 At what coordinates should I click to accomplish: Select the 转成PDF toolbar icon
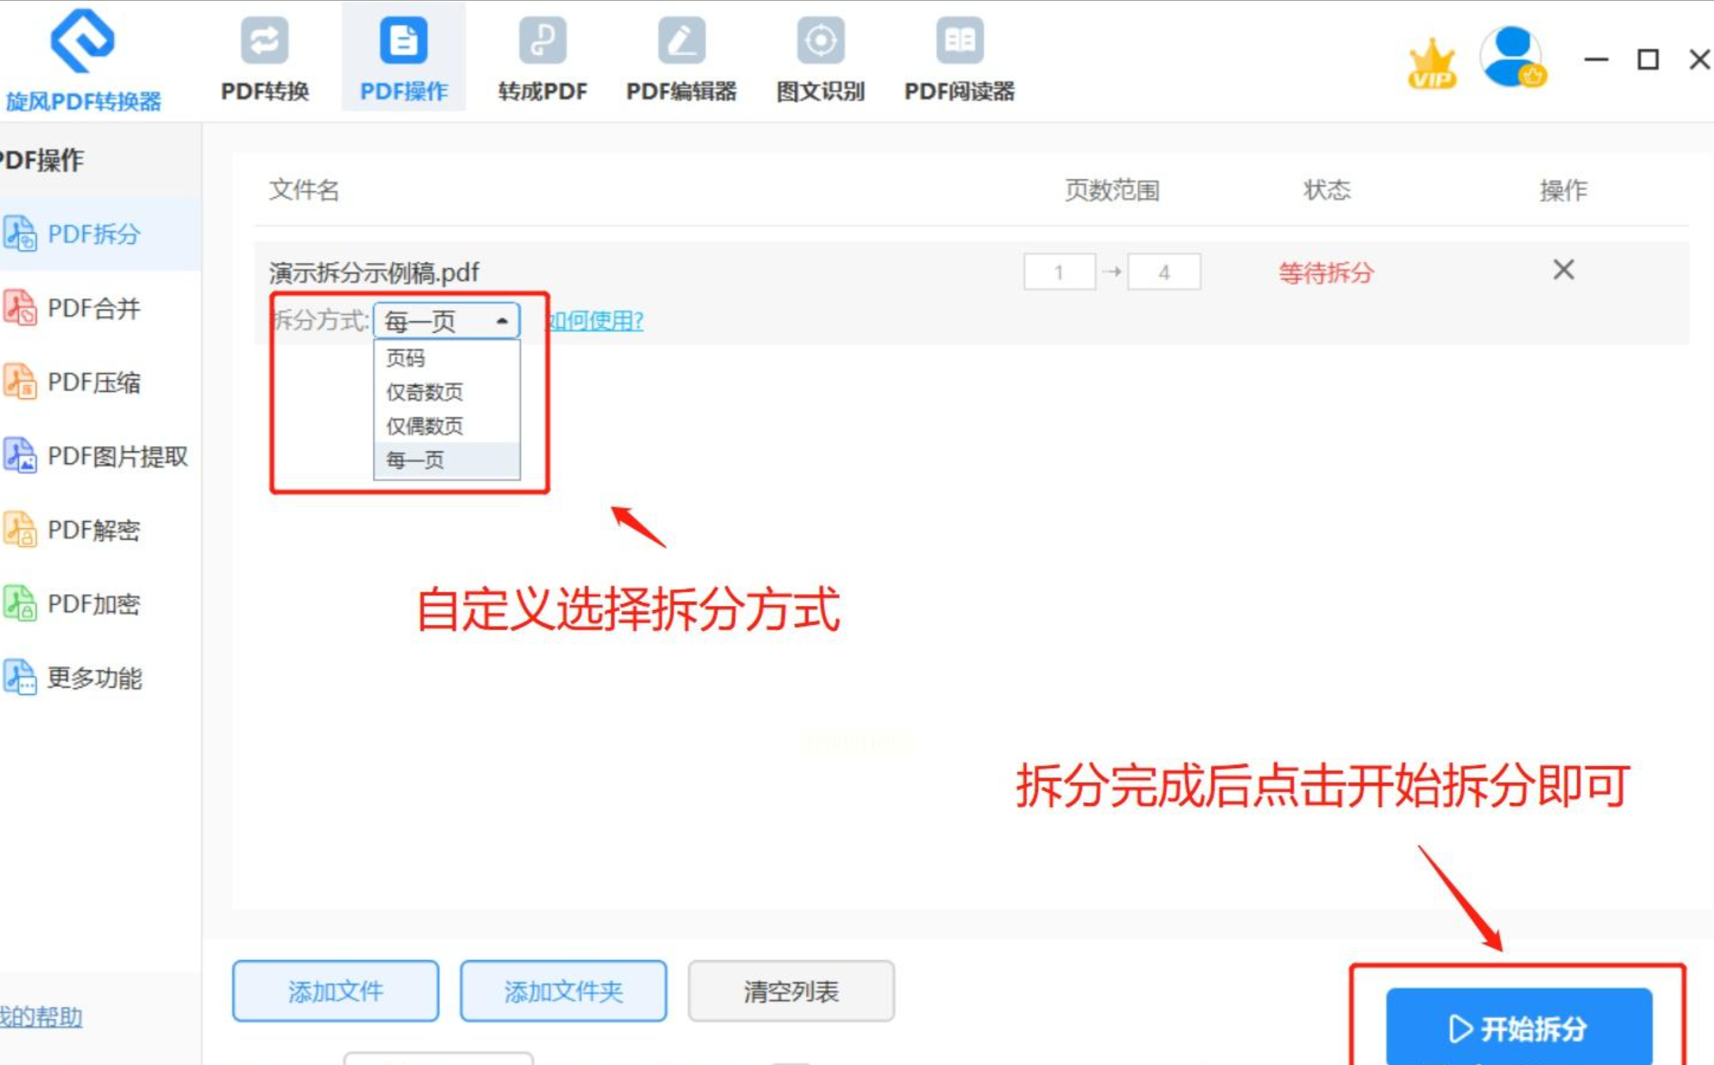pyautogui.click(x=542, y=59)
